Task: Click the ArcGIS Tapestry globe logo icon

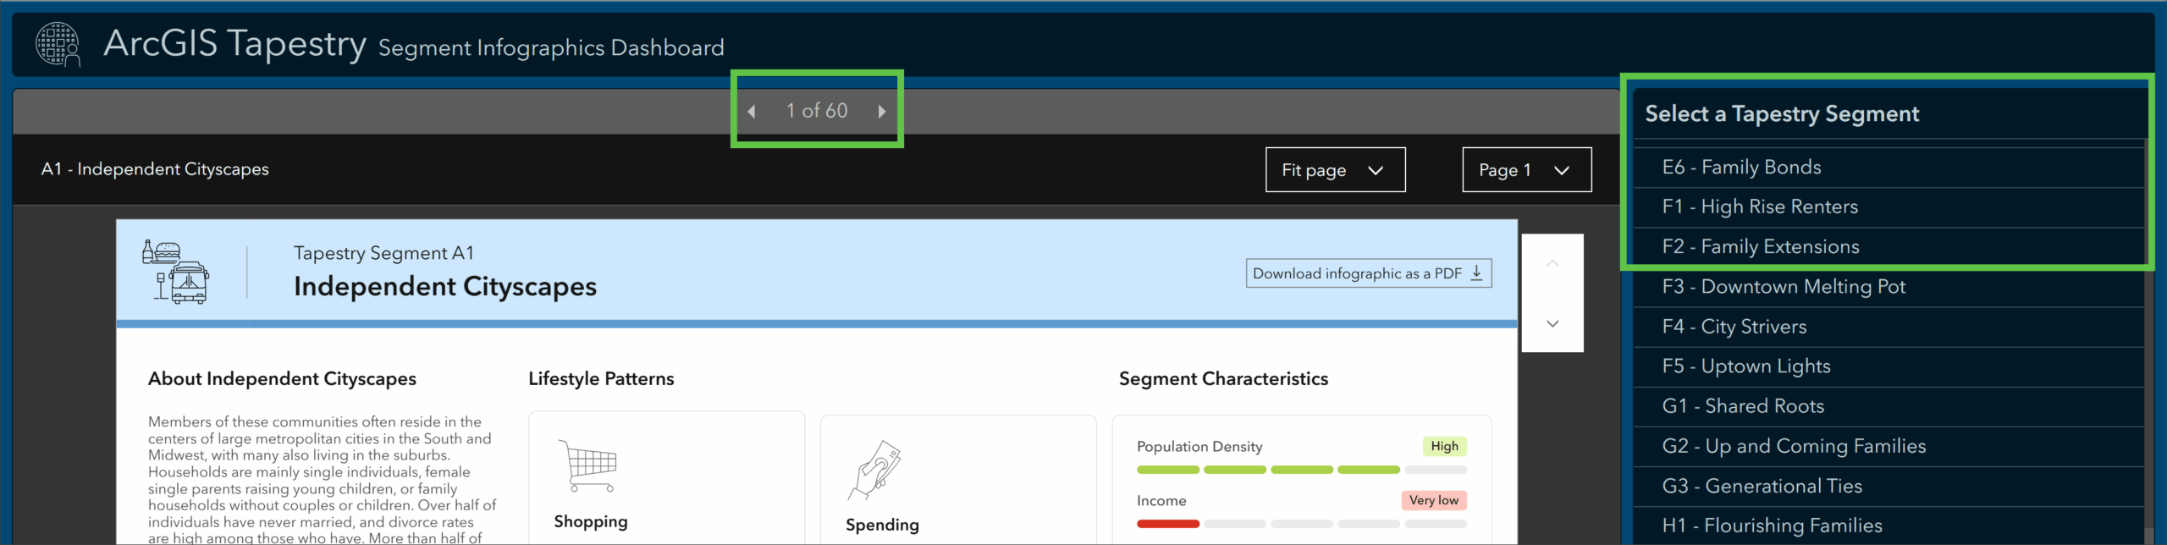Action: tap(58, 44)
